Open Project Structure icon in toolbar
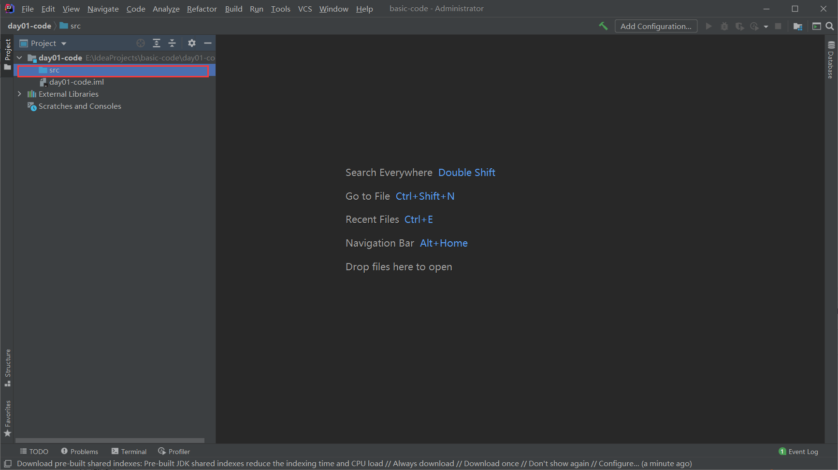This screenshot has height=470, width=838. pyautogui.click(x=798, y=26)
